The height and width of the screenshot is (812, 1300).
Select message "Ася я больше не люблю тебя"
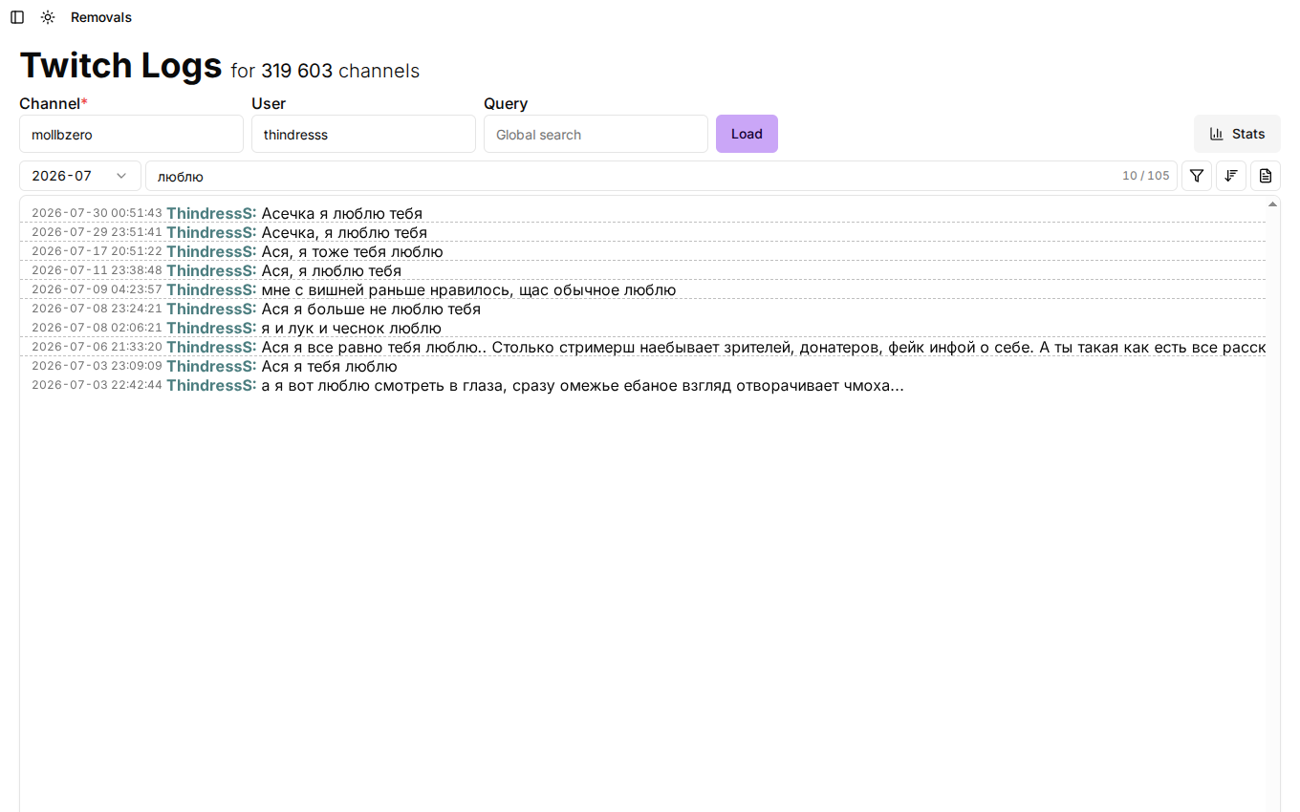point(371,309)
